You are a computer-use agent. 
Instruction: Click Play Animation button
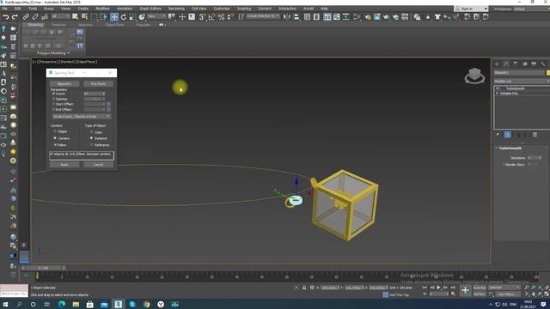click(x=438, y=288)
